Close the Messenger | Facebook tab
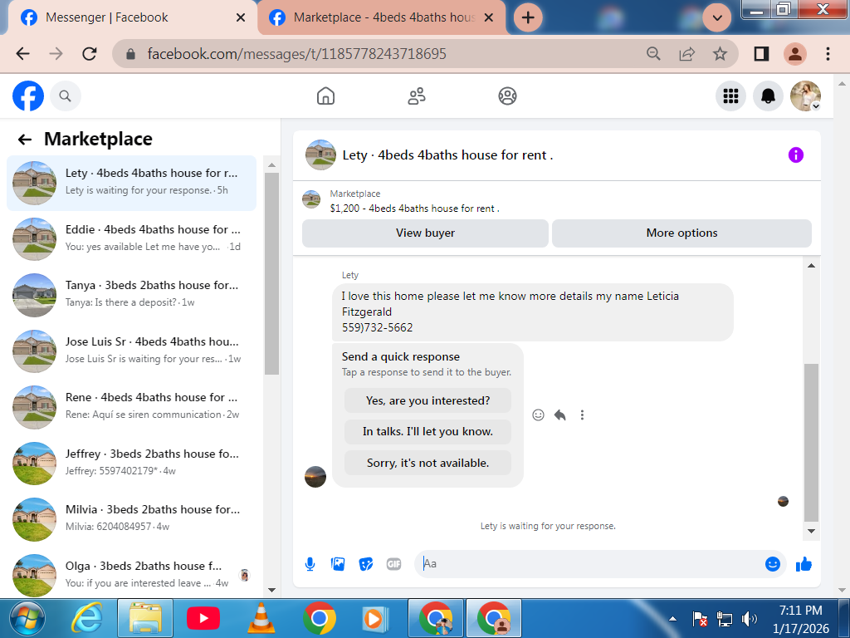The image size is (850, 638). tap(241, 18)
